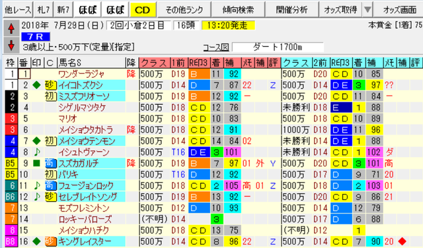Screen dimensions: 423x248
Task: Click the orange B rank cell for ワンダーラジャ
Action: (199, 74)
